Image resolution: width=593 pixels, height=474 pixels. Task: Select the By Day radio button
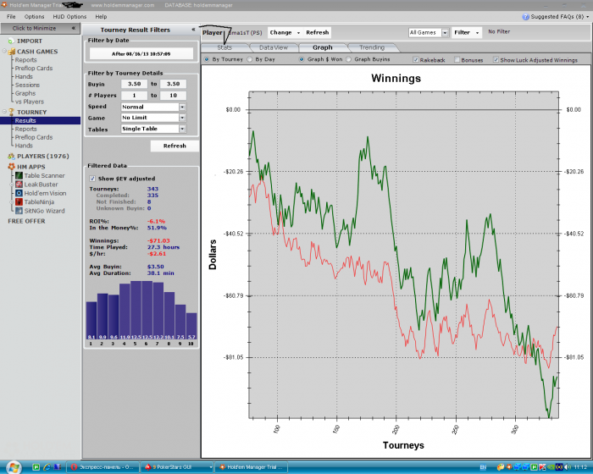click(251, 60)
